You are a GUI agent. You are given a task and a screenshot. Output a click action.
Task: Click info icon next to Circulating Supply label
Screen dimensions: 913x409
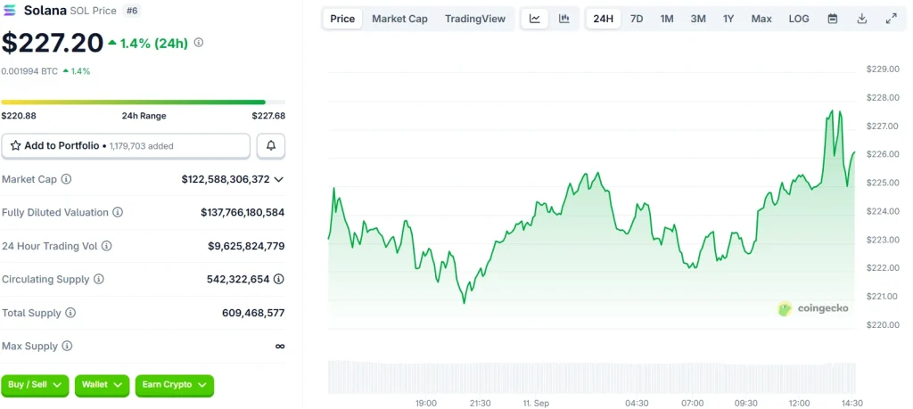point(99,279)
